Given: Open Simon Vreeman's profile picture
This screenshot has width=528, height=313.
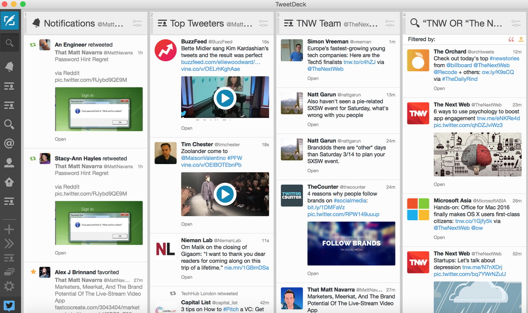Looking at the screenshot, I should [x=292, y=50].
